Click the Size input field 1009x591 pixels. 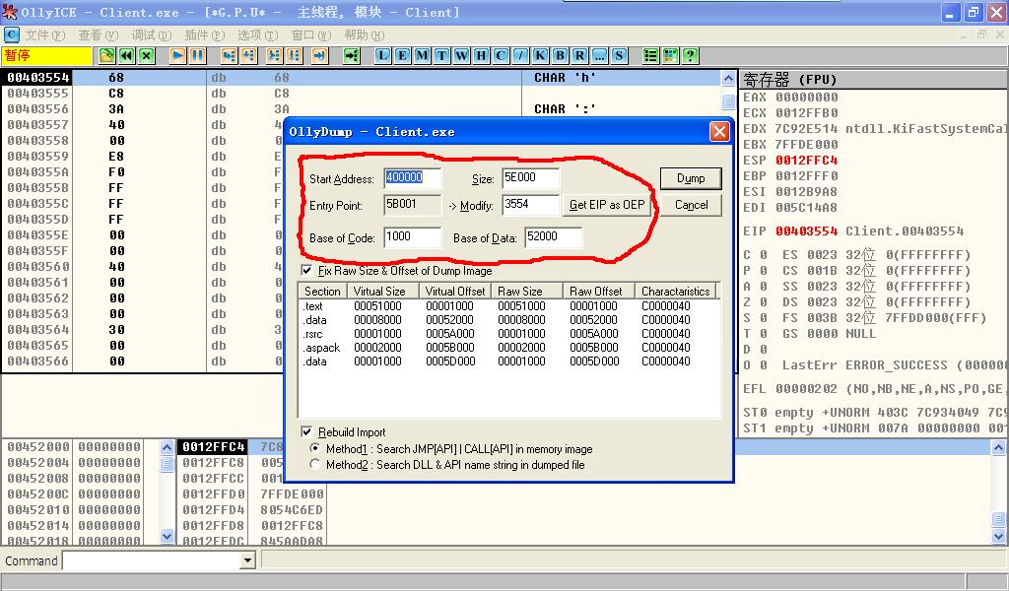(x=531, y=177)
